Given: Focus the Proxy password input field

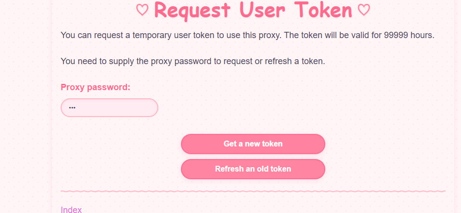Looking at the screenshot, I should coord(109,107).
